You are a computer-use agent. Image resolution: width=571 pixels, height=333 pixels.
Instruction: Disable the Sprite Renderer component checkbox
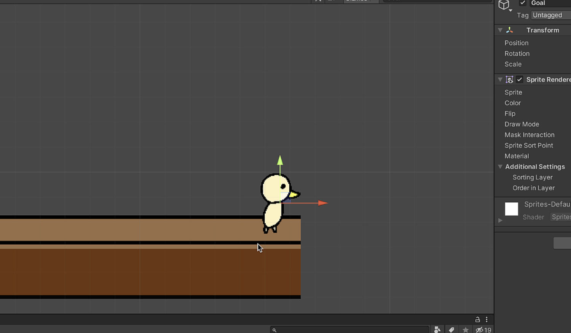pyautogui.click(x=520, y=80)
